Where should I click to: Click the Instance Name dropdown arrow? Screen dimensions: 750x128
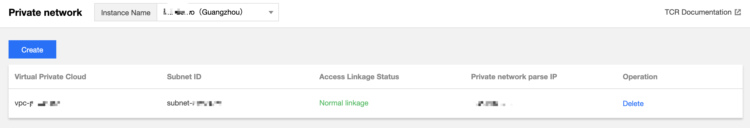click(x=271, y=12)
